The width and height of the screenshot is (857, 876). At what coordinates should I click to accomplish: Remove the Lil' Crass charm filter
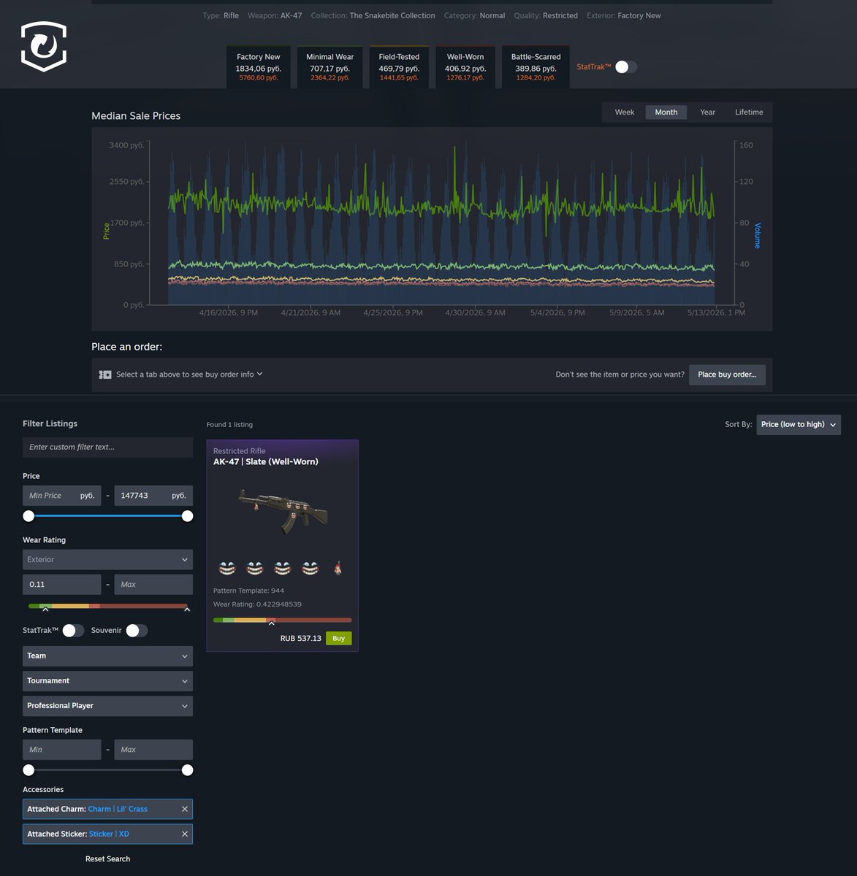tap(185, 809)
